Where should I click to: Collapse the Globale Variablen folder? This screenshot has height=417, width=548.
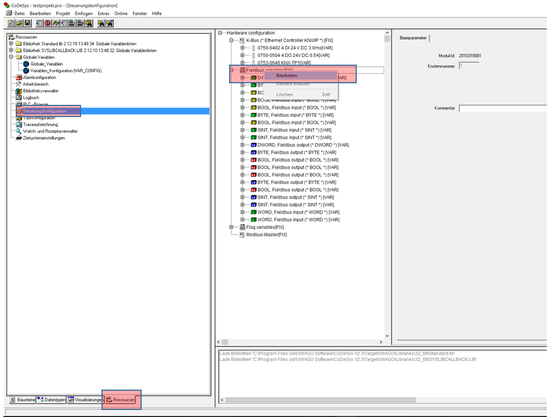(x=11, y=57)
